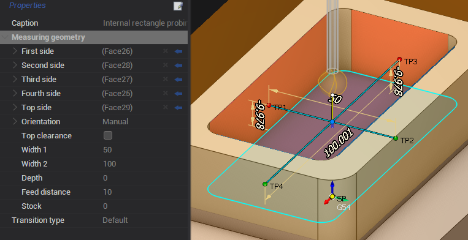Clear the Second side face selection
Screen dimensions: 468x240
tap(166, 66)
